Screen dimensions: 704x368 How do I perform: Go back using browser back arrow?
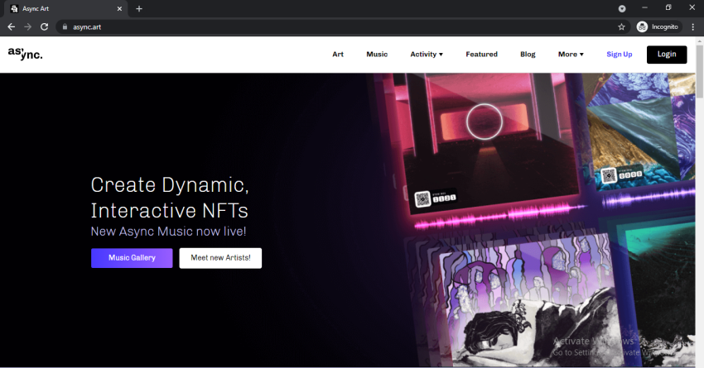click(12, 27)
